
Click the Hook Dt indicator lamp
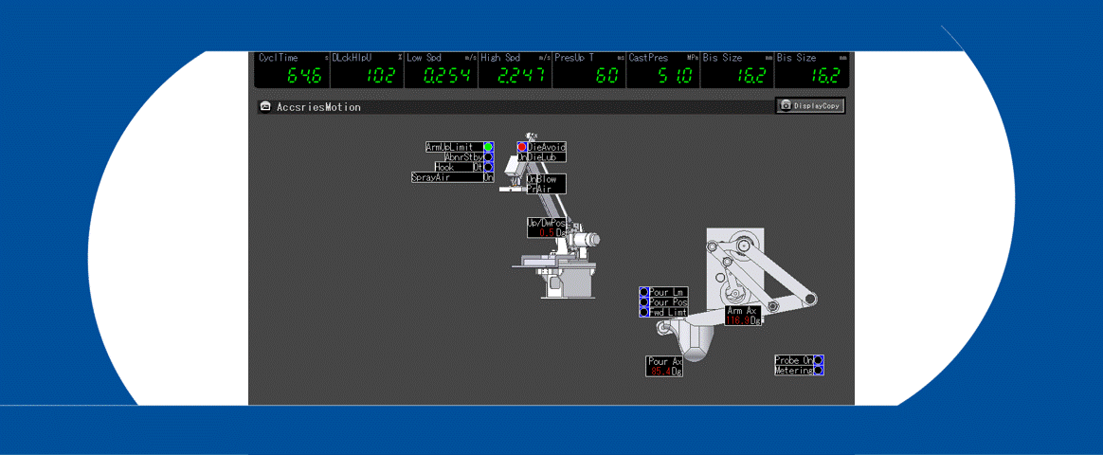pos(488,168)
